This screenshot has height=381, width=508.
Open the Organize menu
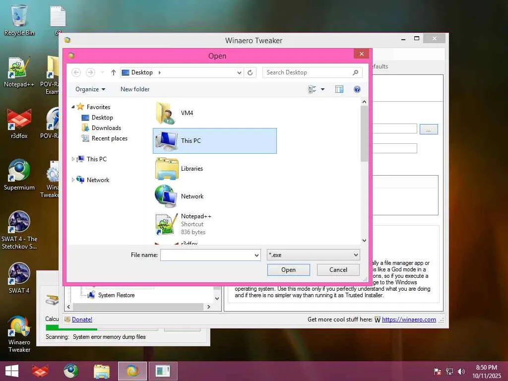(90, 89)
